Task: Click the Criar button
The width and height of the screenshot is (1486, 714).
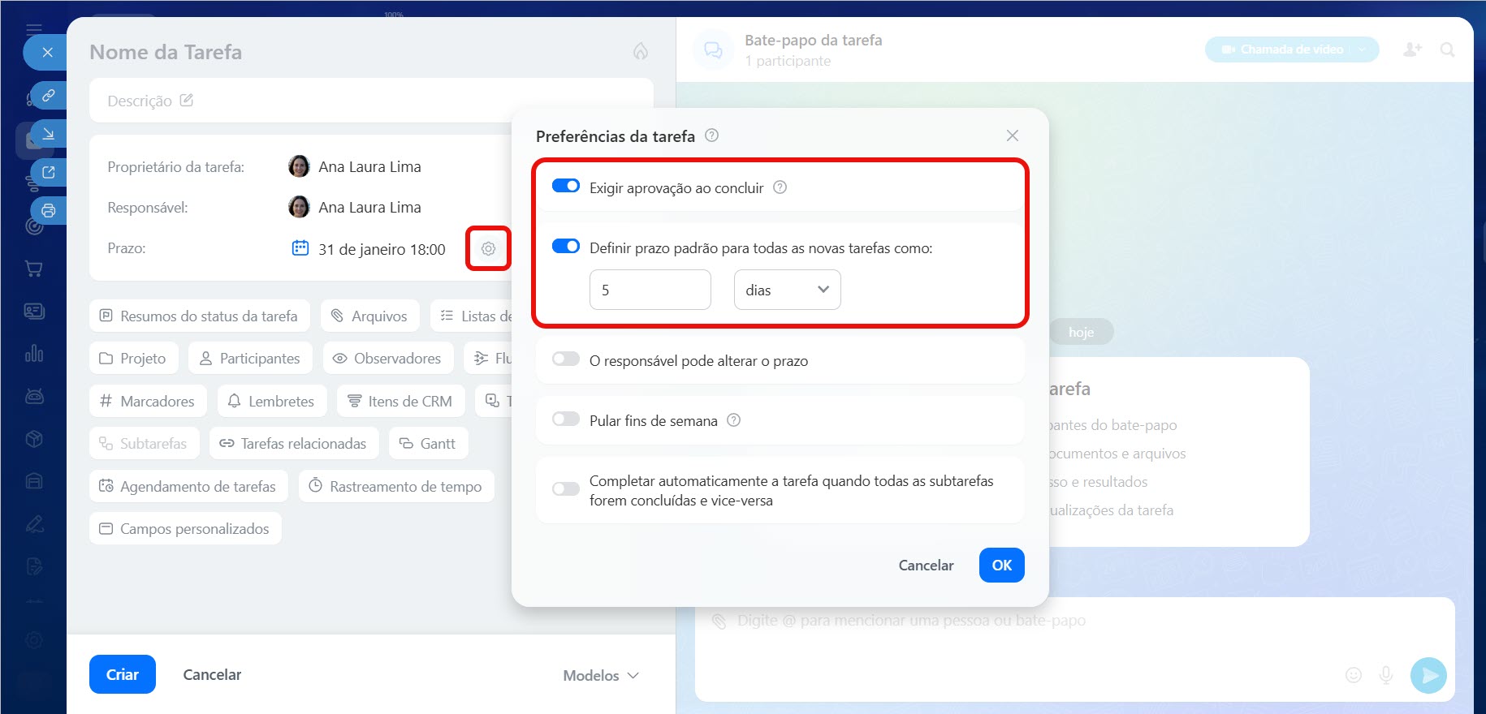Action: (x=123, y=674)
